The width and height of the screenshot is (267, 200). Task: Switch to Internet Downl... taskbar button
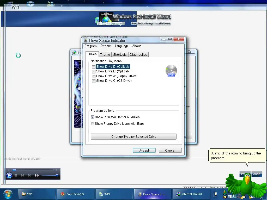[x=191, y=194]
